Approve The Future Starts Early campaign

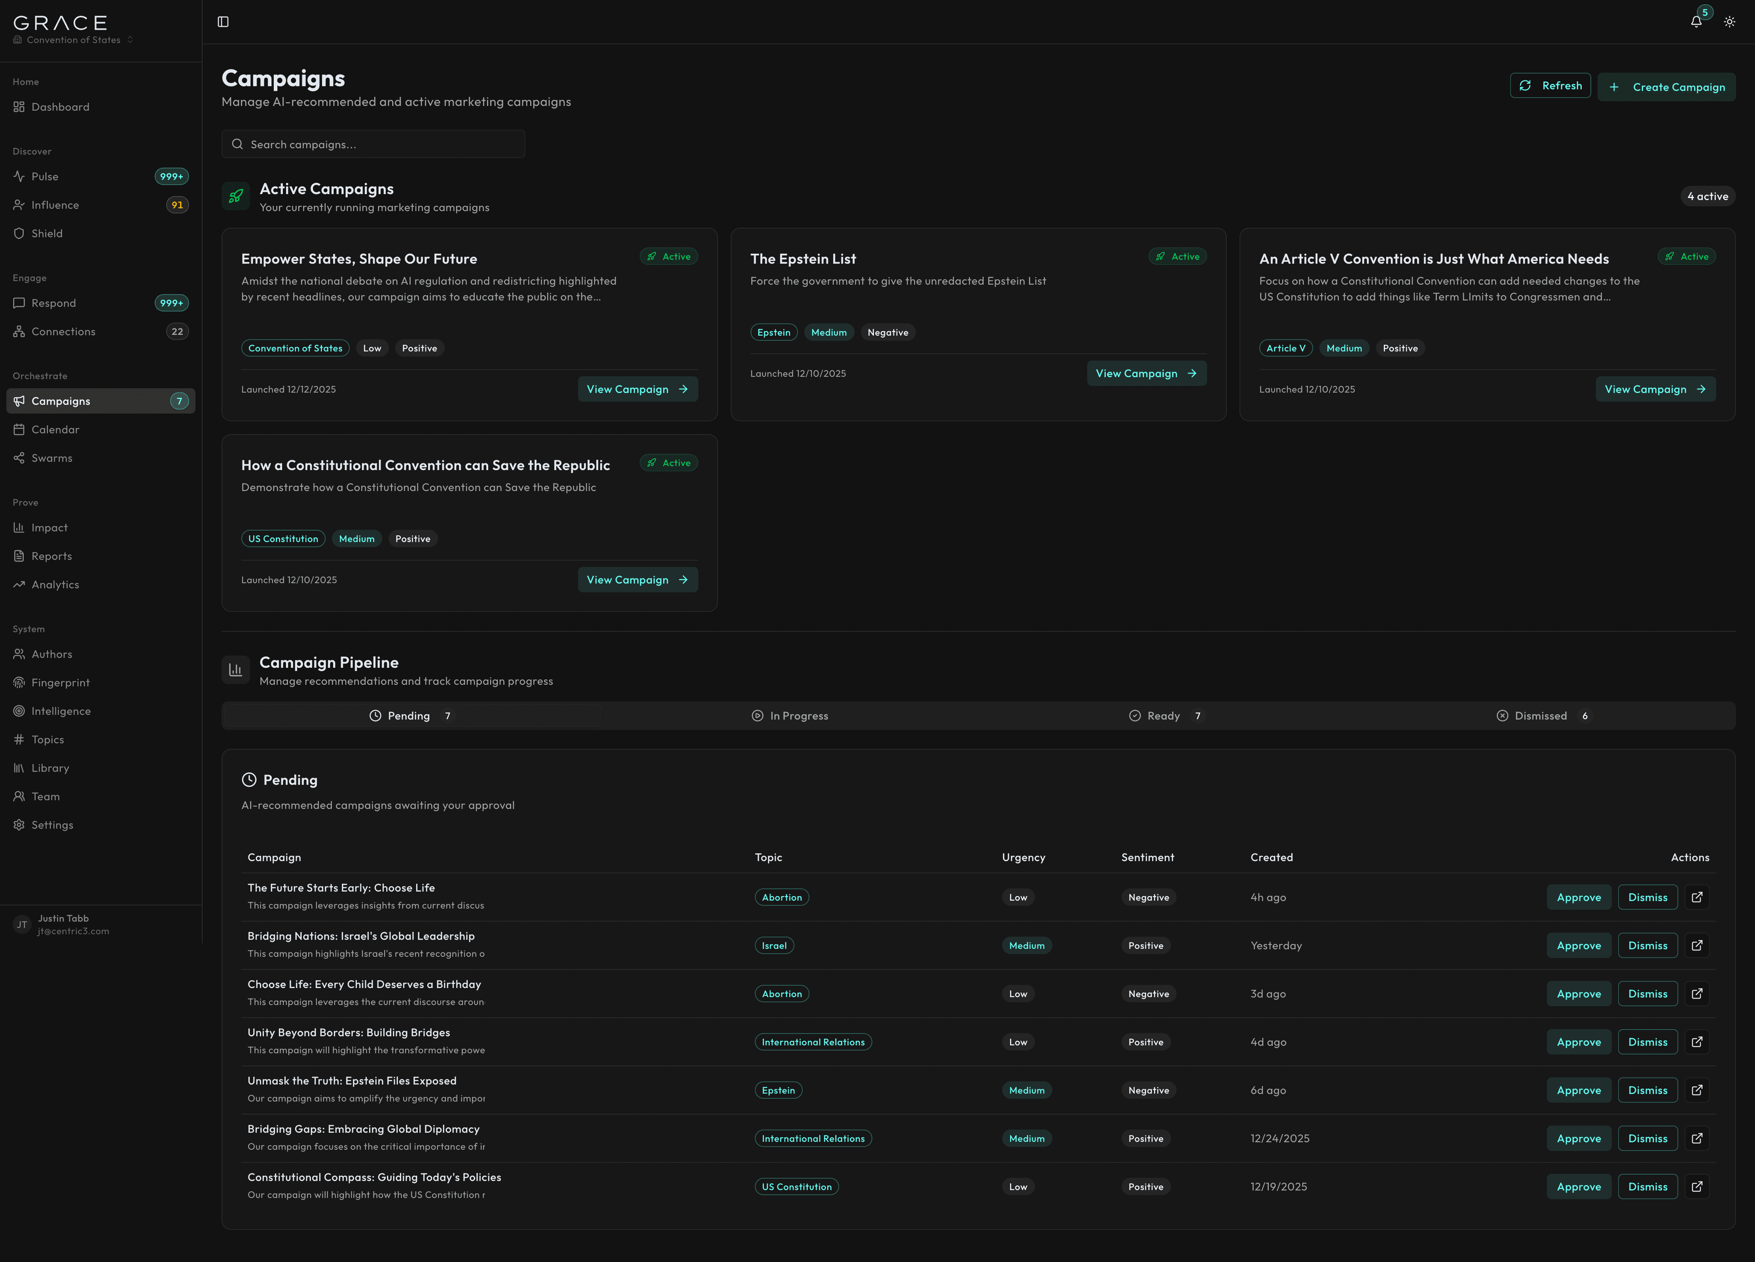[x=1579, y=897]
